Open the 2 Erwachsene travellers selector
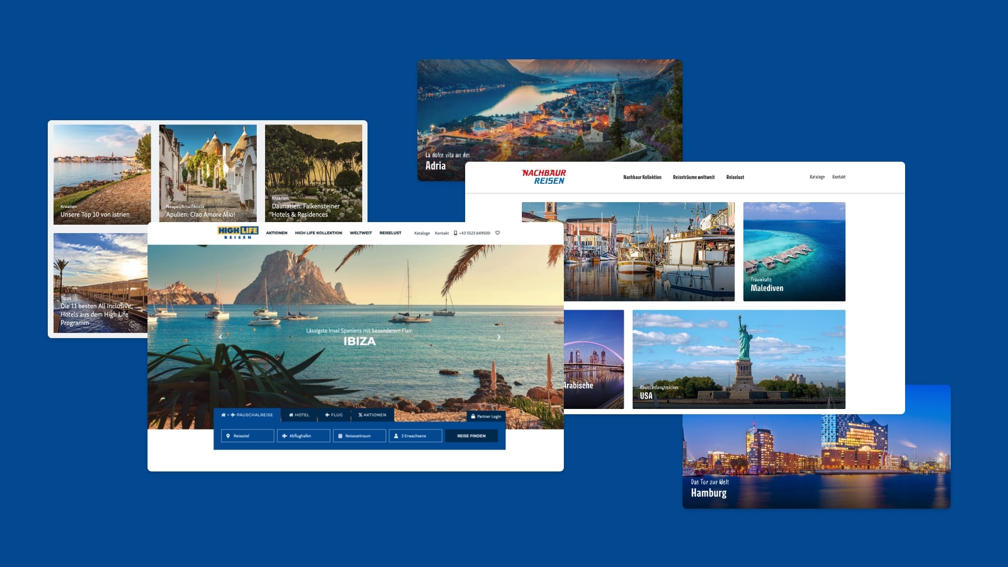Screen dimensions: 1008x567 [x=415, y=436]
